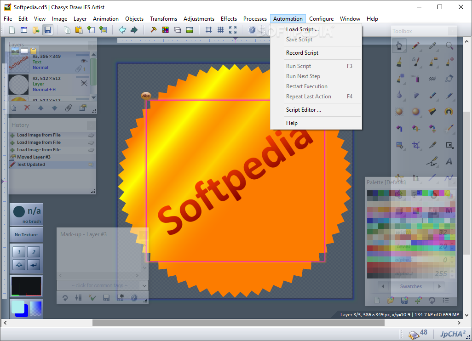Toggle brush slot 1 button

tap(19, 252)
